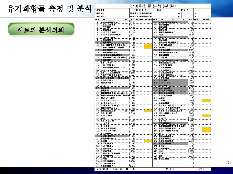Click the yellow cell in the (1,1,1 TCE) row
Image resolution: width=233 pixels, height=174 pixels.
point(148,111)
